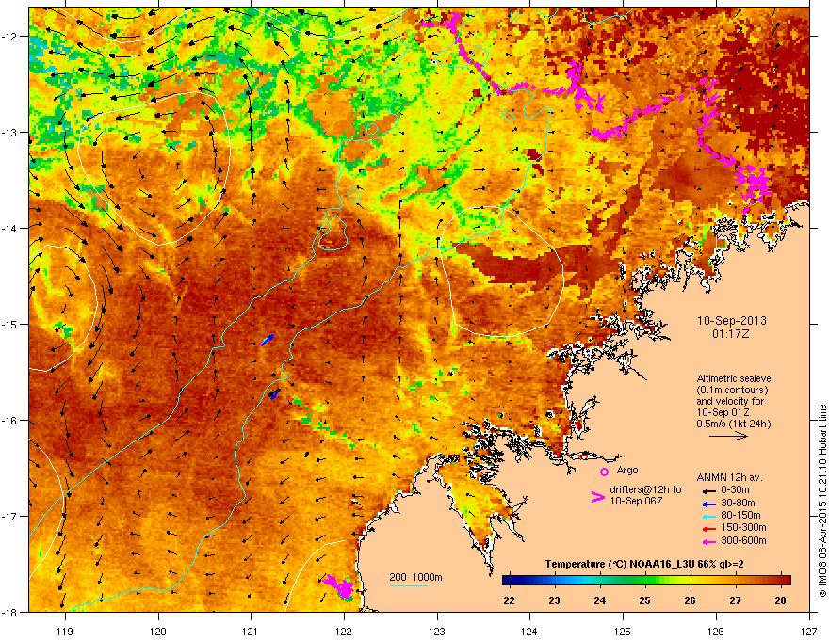Click the (0.1m contours) text

pyautogui.click(x=732, y=391)
